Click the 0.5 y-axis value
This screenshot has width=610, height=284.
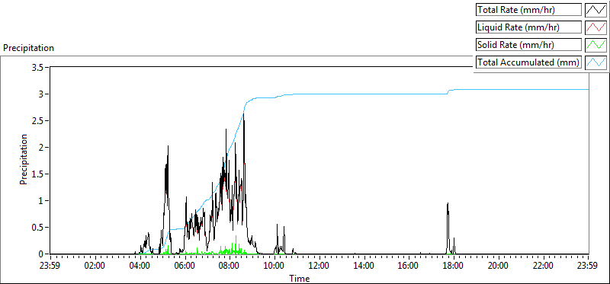pyautogui.click(x=37, y=228)
